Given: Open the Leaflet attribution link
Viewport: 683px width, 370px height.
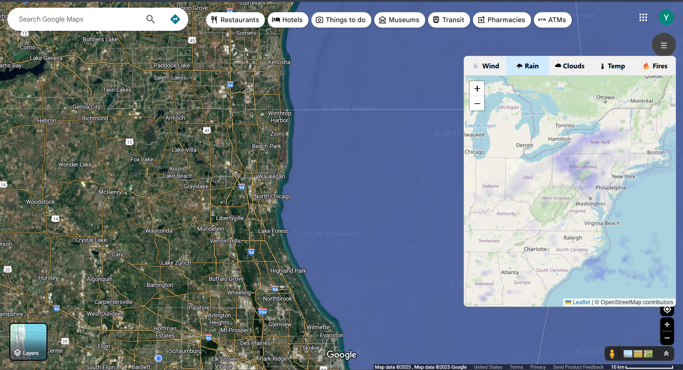Looking at the screenshot, I should pos(581,302).
